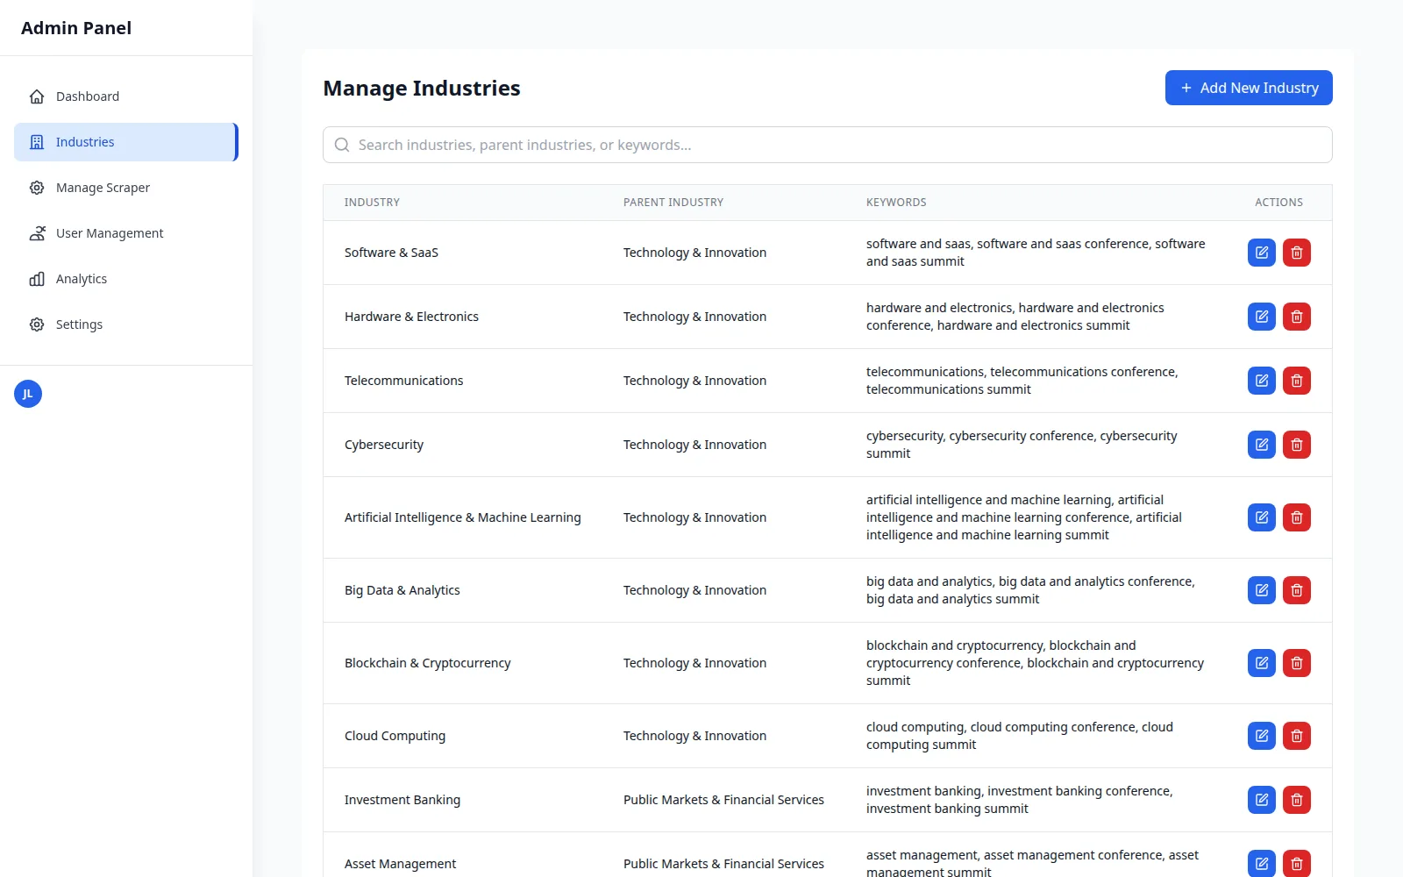Edit the Blockchain & Cryptocurrency row
The height and width of the screenshot is (877, 1403).
pos(1261,663)
